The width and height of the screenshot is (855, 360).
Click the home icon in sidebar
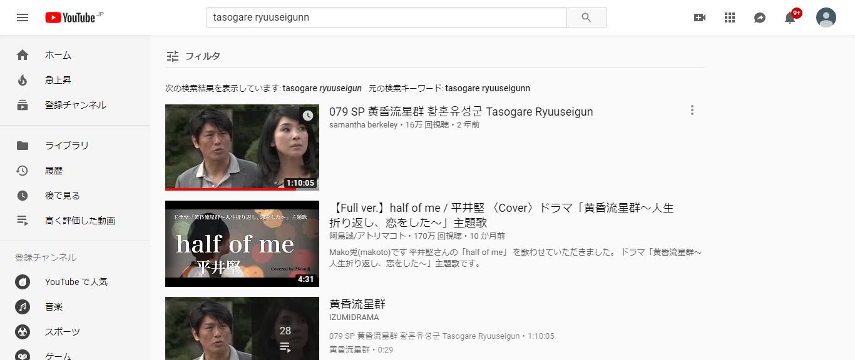point(23,55)
